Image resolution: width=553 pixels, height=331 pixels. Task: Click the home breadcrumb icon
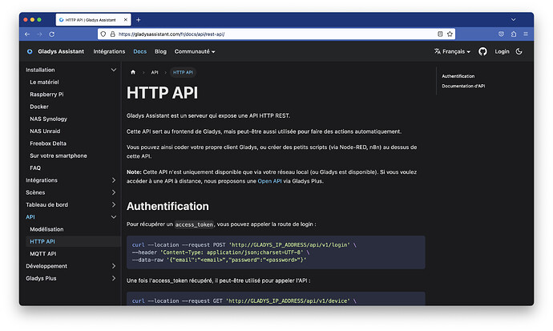134,72
